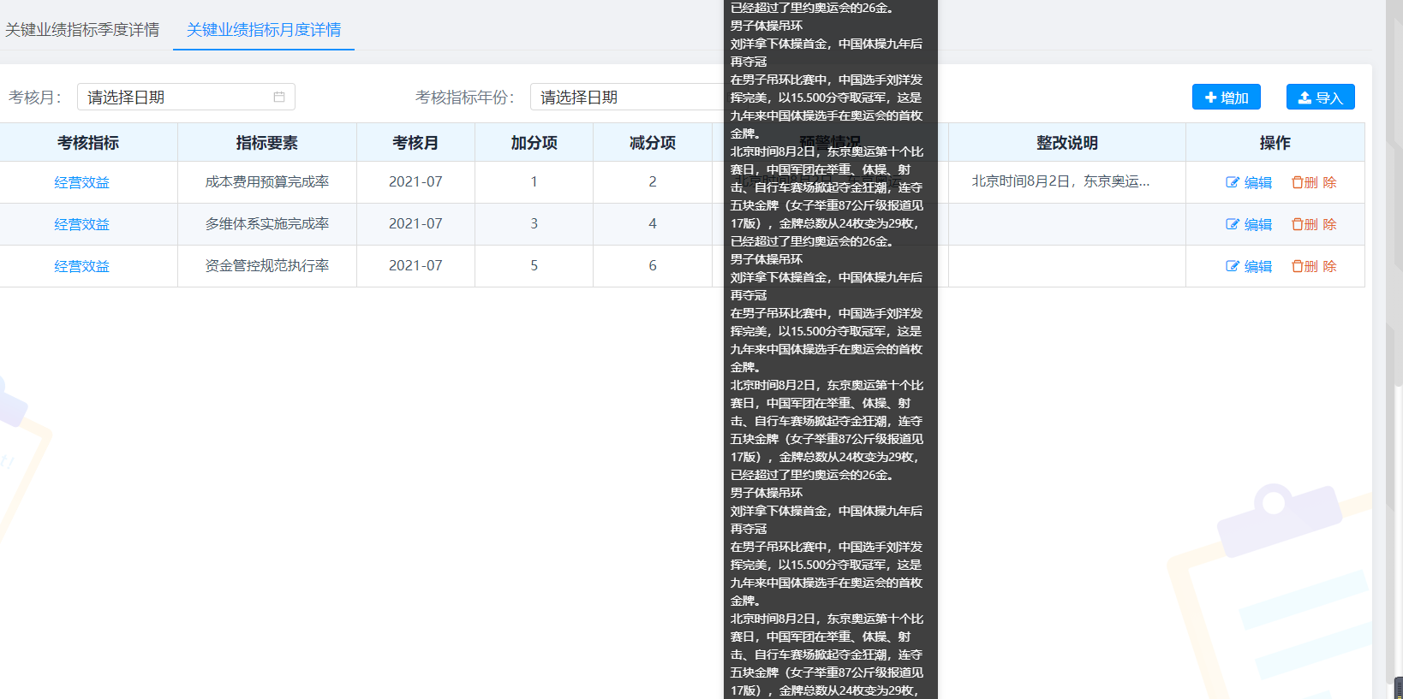Click the 指标要素 column header
Screen dimensions: 1403x699
[x=267, y=143]
